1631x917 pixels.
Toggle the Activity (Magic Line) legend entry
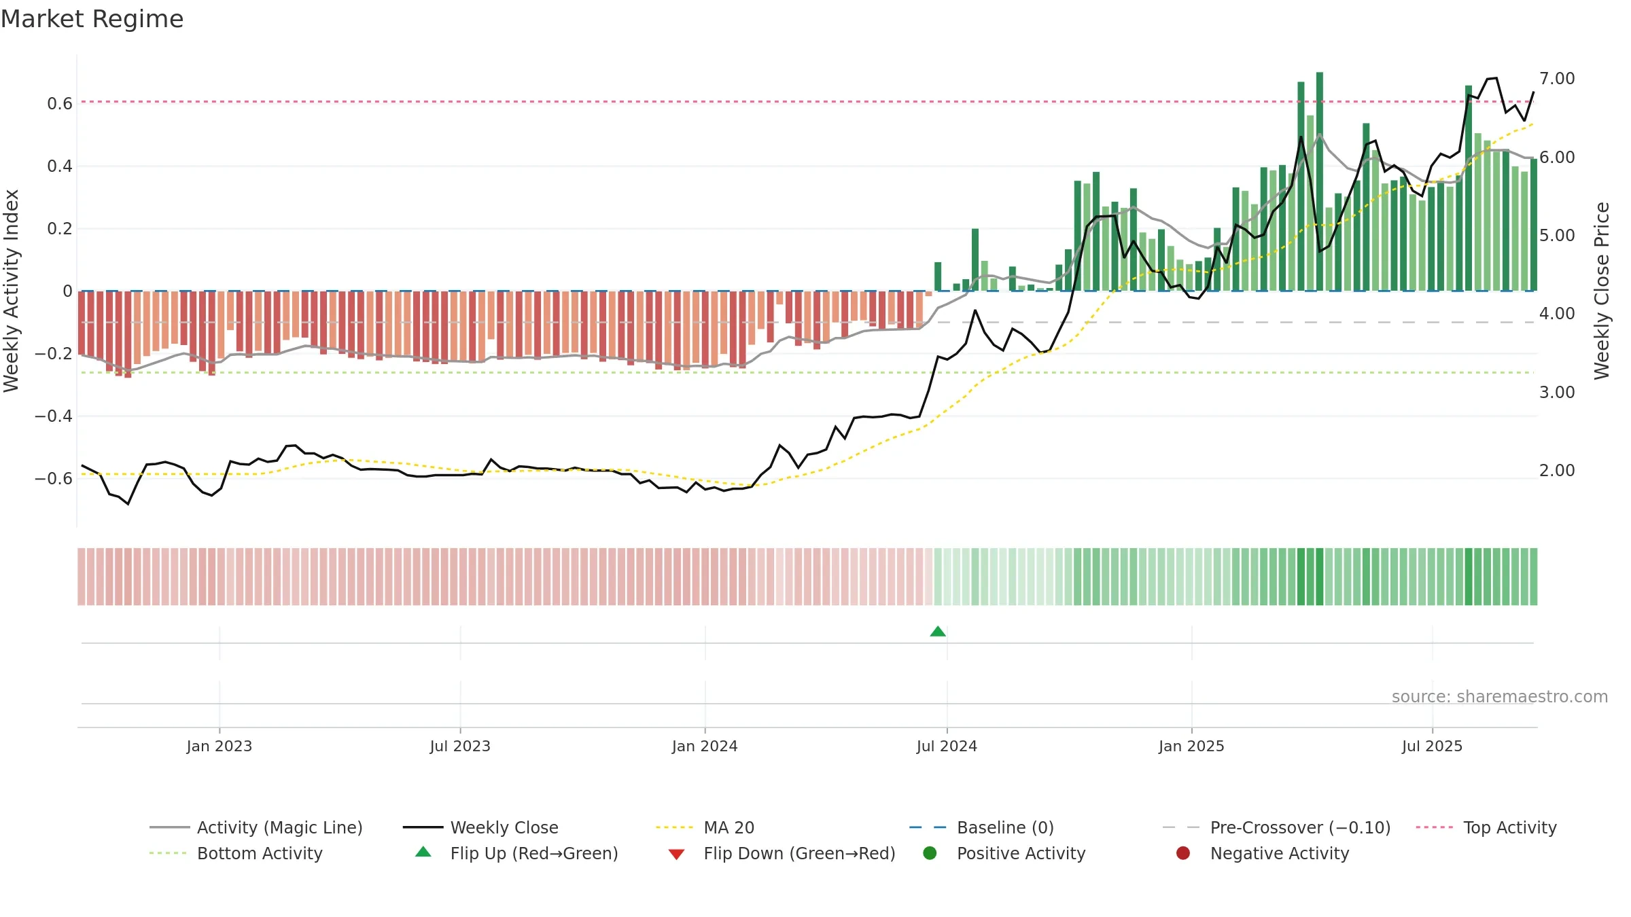pos(256,827)
